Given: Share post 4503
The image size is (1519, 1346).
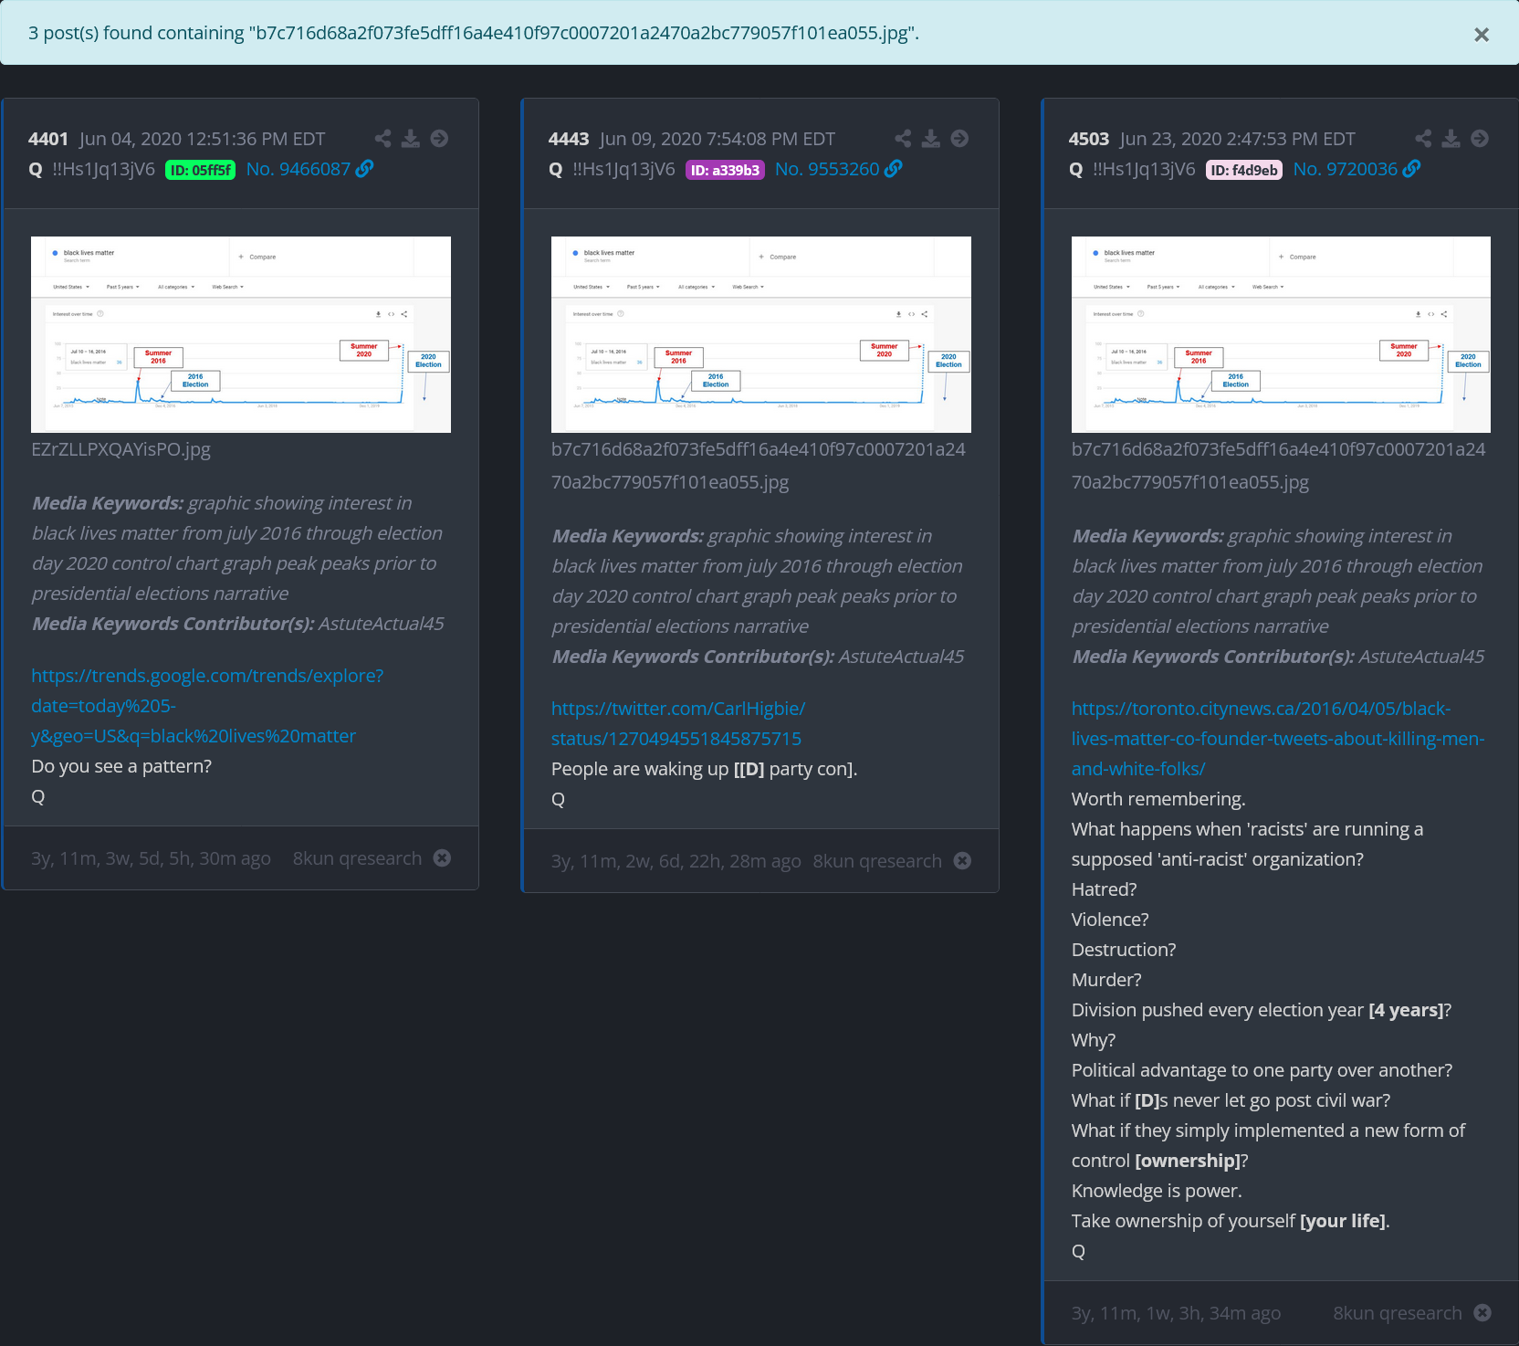Looking at the screenshot, I should pos(1423,139).
